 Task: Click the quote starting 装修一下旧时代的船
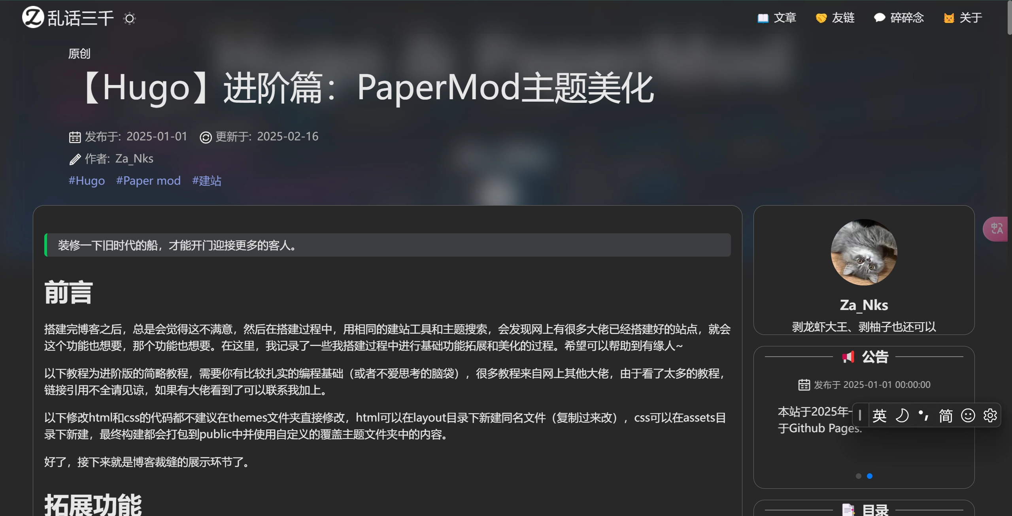[x=387, y=245]
